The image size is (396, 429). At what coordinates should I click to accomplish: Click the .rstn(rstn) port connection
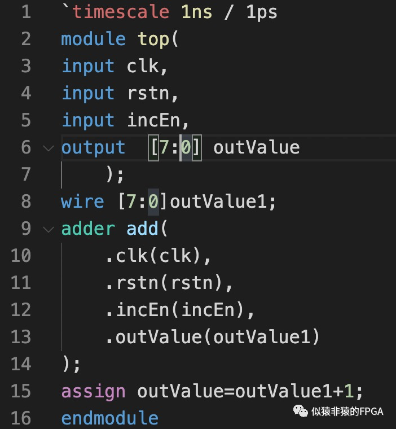coord(165,283)
